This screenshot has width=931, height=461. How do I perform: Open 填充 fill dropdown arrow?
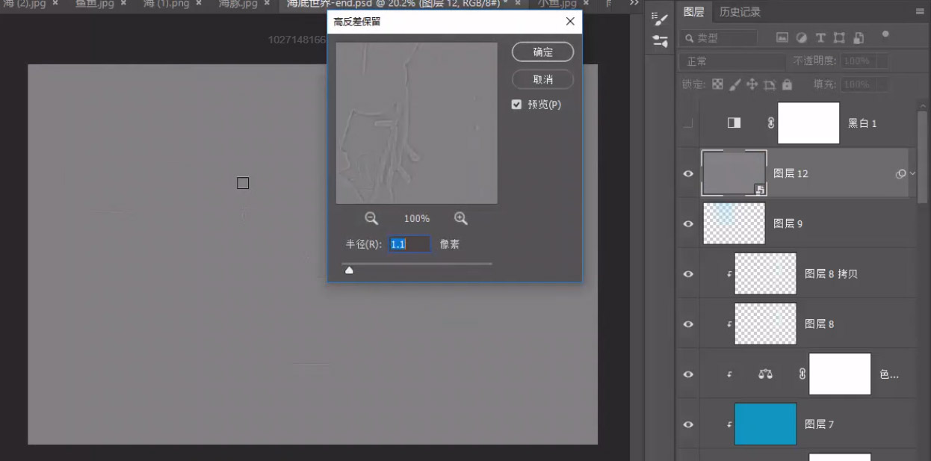tap(882, 84)
